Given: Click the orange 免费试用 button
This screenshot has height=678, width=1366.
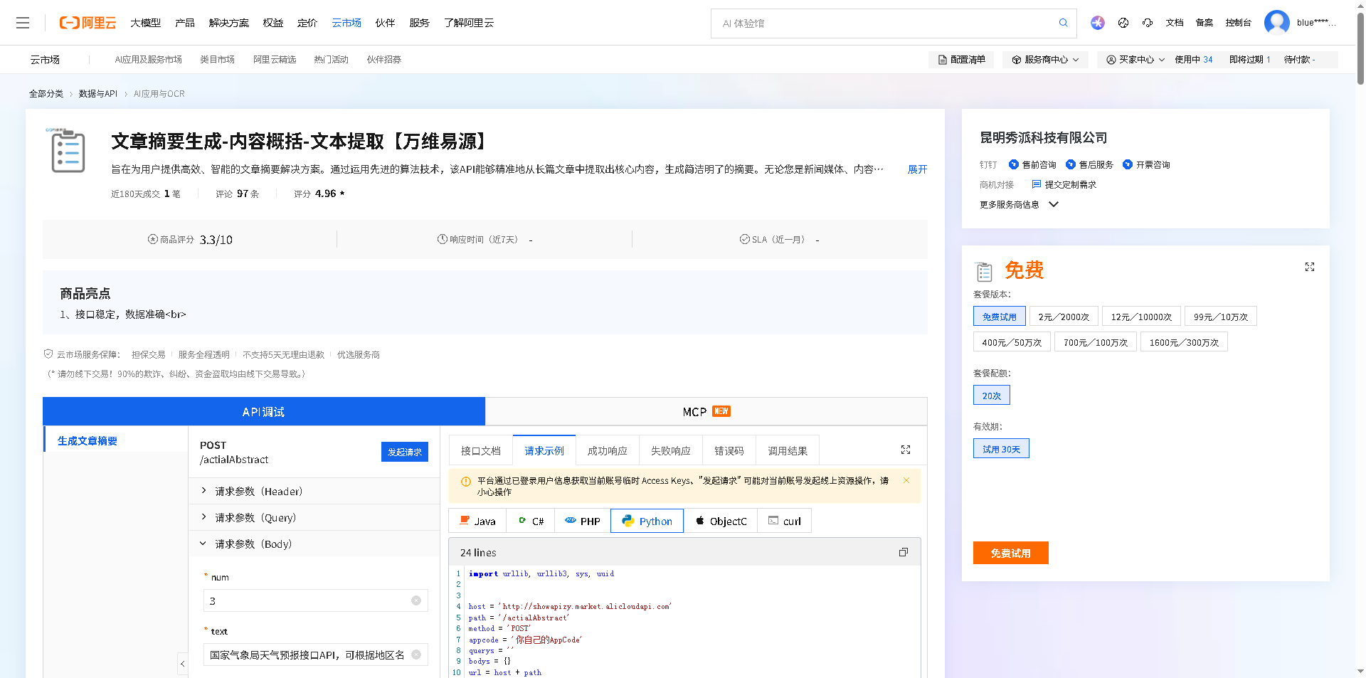Looking at the screenshot, I should pos(1010,553).
